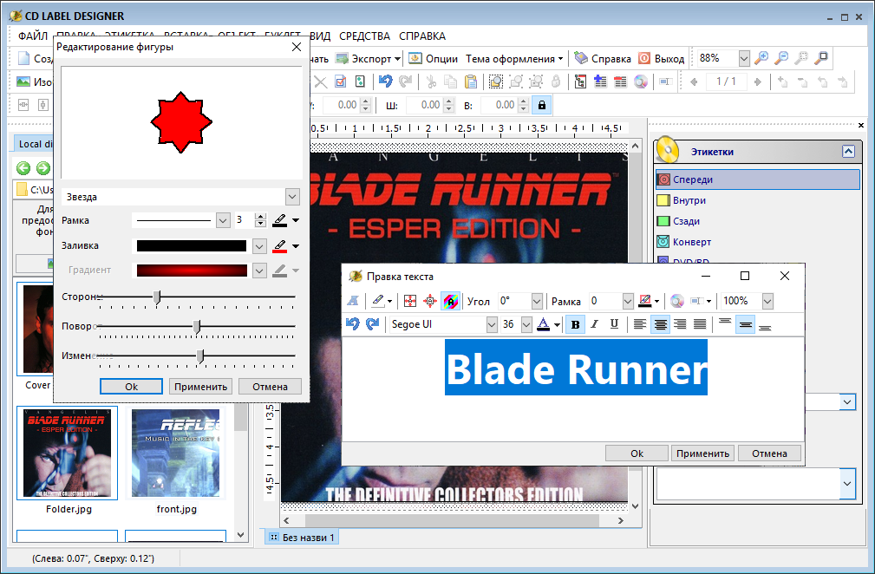Open the Рамка line style dropdown
This screenshot has height=574, width=875.
click(223, 220)
